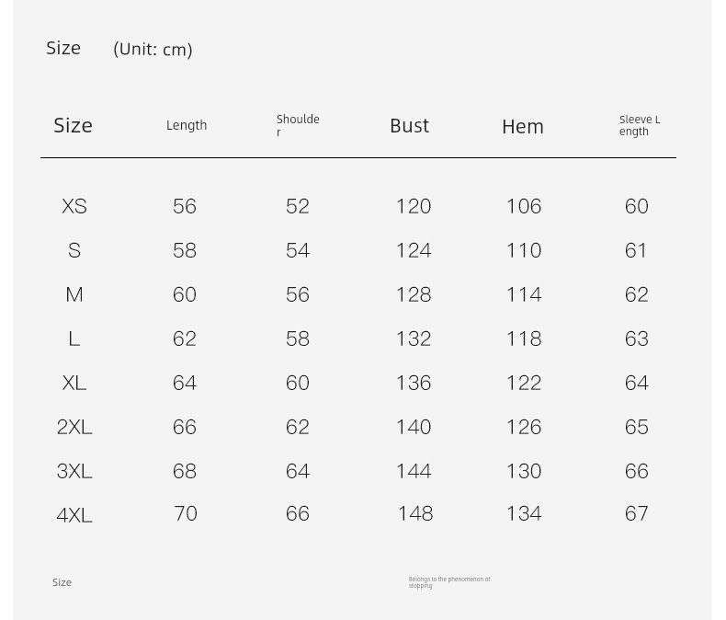Click length value 68 for 3XL
This screenshot has height=620, width=726.
point(185,471)
